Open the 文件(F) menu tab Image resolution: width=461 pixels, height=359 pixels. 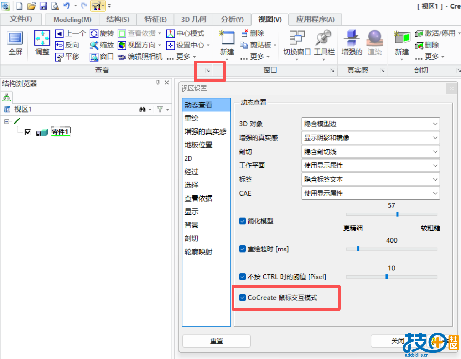pyautogui.click(x=21, y=19)
